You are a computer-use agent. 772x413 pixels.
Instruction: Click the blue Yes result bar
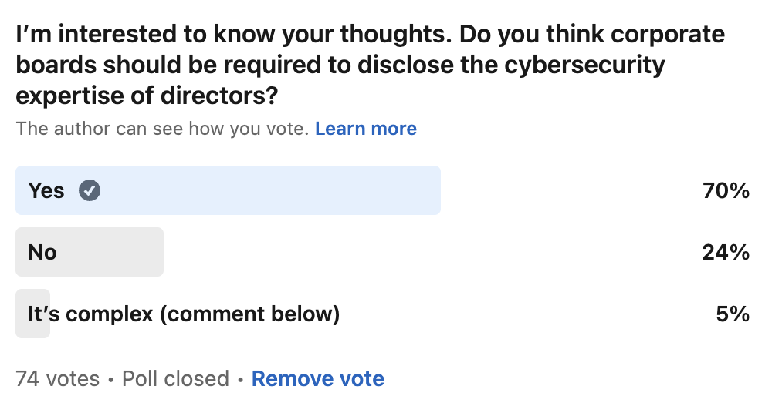click(228, 190)
